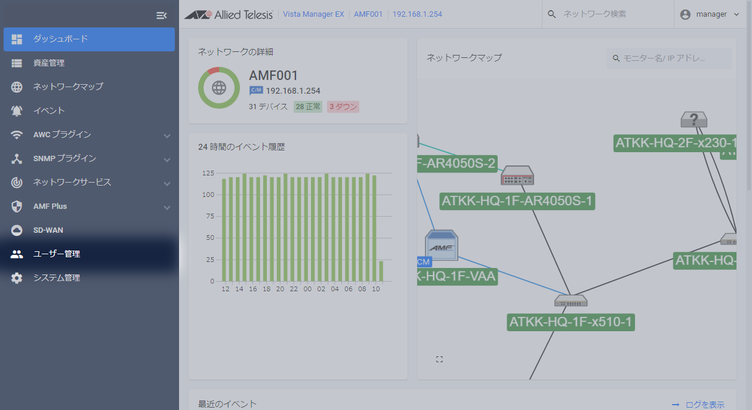Click the event alarm bell icon
Image resolution: width=752 pixels, height=410 pixels.
(x=17, y=110)
